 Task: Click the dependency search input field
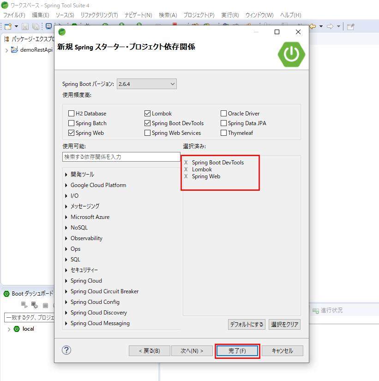click(x=121, y=157)
